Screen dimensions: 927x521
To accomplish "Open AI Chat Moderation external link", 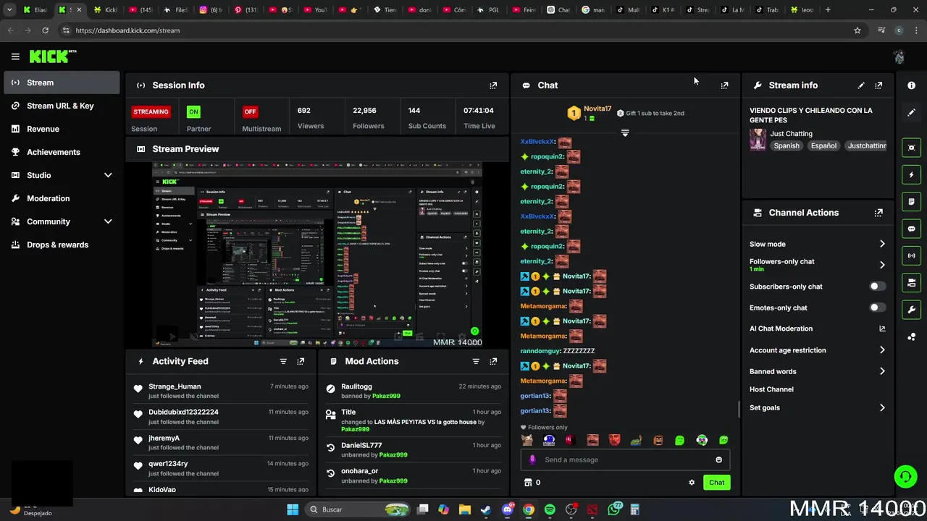I will tap(882, 329).
